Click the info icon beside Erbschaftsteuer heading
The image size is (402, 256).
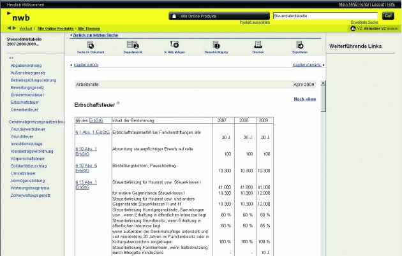coord(118,103)
